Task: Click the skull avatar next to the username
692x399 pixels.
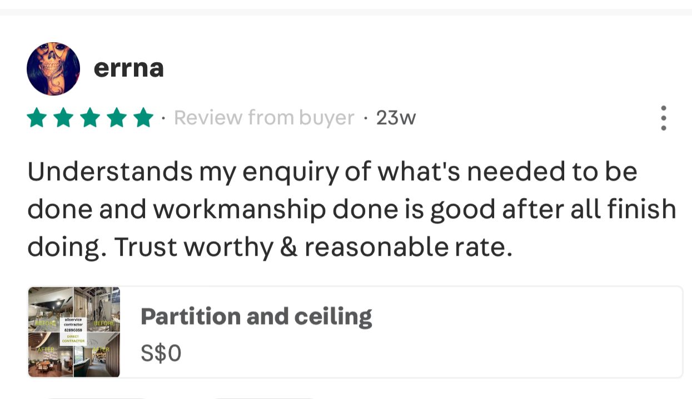Action: 53,69
